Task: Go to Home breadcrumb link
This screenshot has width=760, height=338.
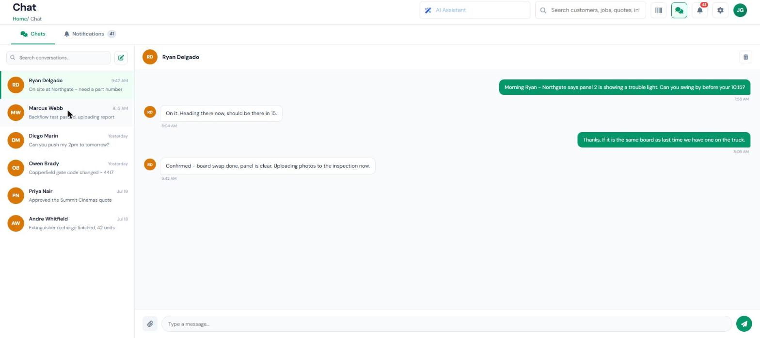Action: [19, 19]
